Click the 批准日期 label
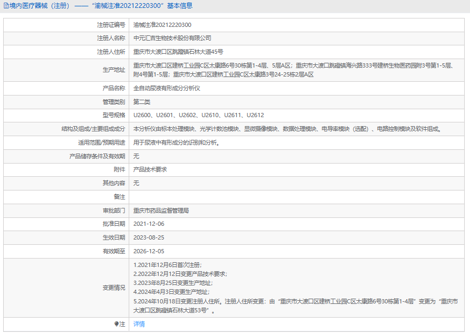This screenshot has height=334, width=470. pyautogui.click(x=114, y=224)
